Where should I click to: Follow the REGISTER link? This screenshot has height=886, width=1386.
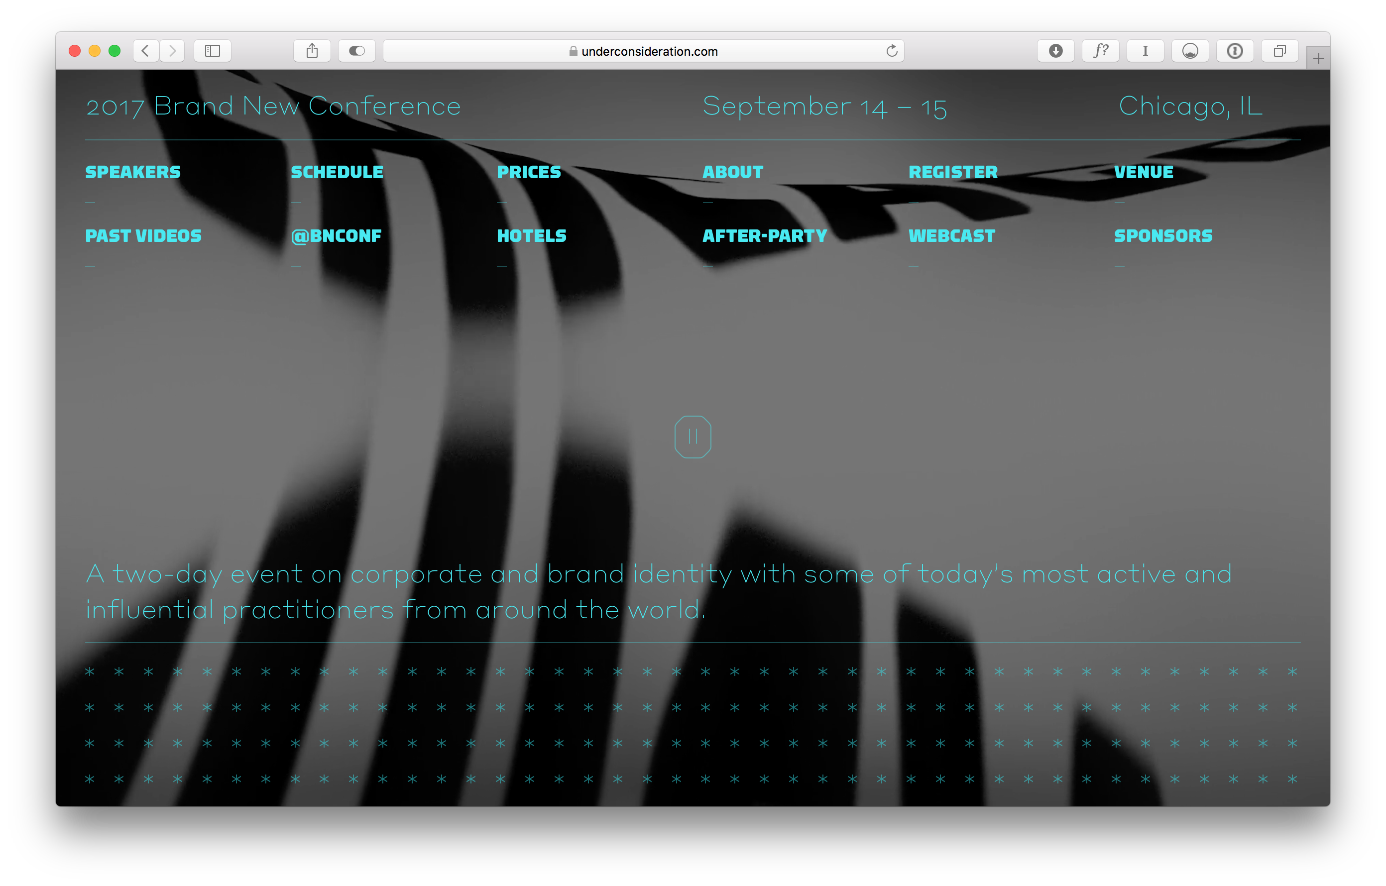tap(952, 172)
